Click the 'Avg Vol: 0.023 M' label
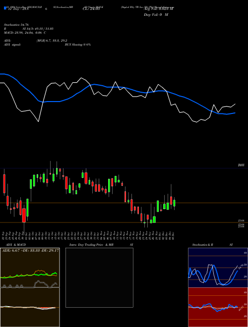 159,9
